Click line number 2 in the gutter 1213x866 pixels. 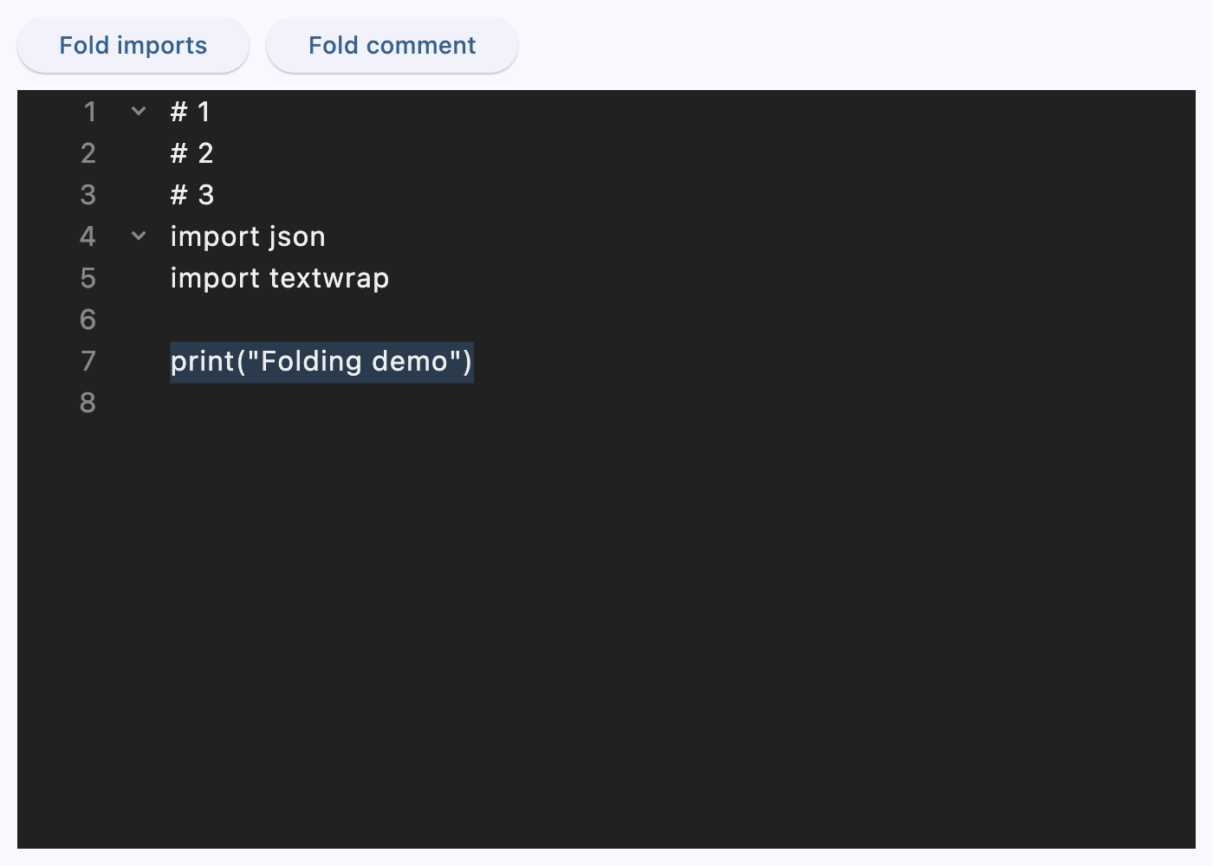pos(88,152)
